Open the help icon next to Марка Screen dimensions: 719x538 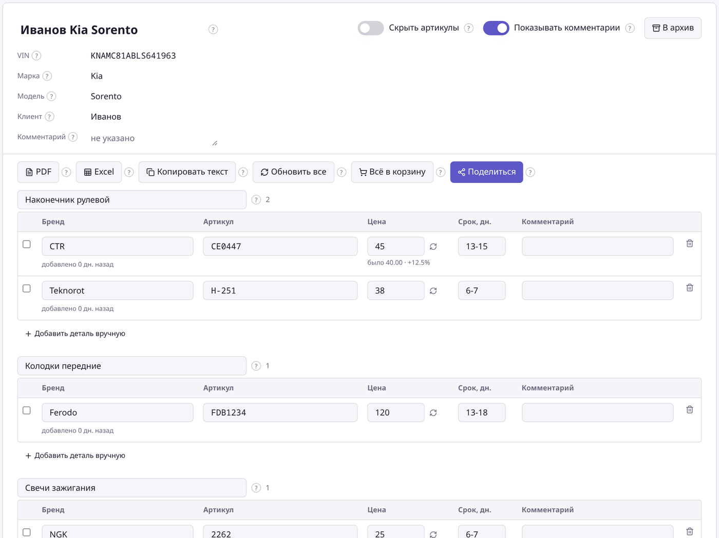click(47, 76)
